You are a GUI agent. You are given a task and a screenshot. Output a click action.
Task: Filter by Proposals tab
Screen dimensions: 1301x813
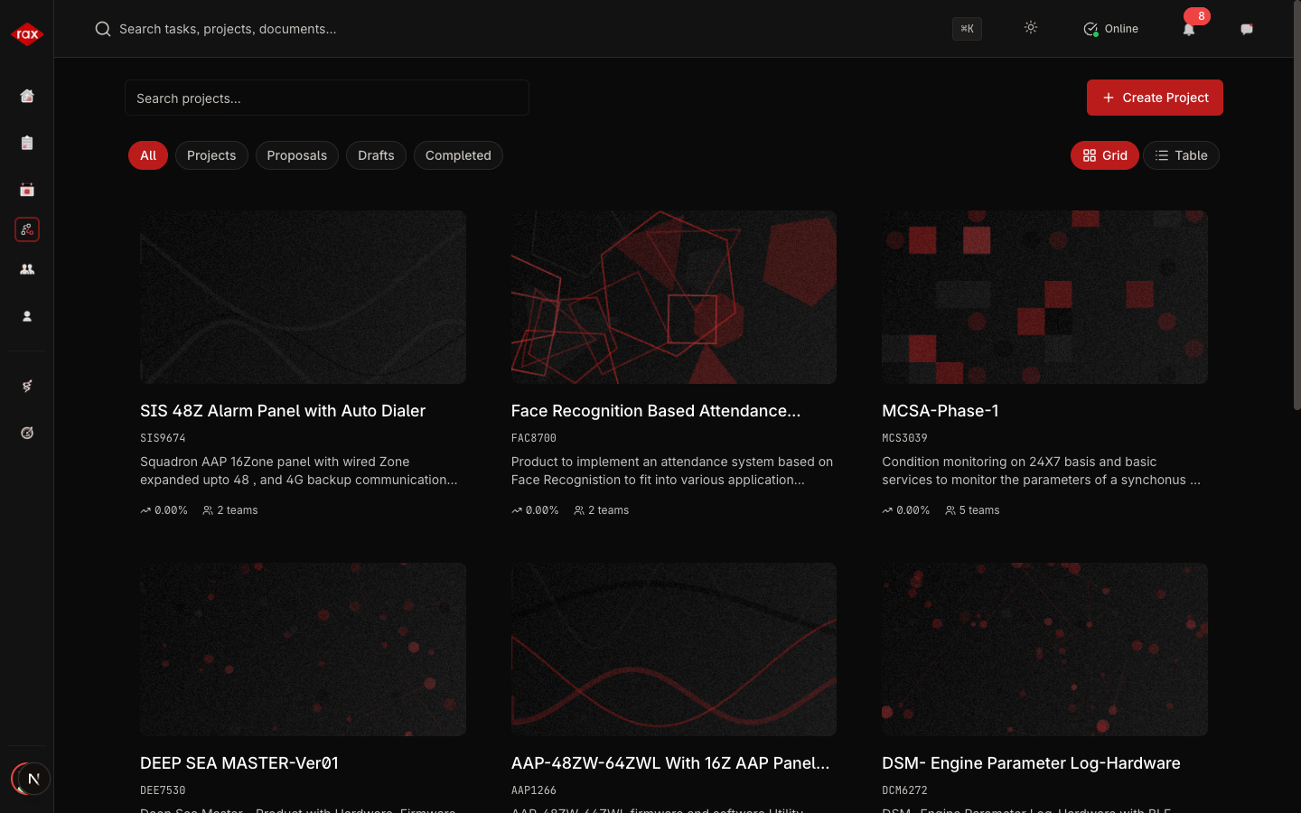click(x=296, y=155)
